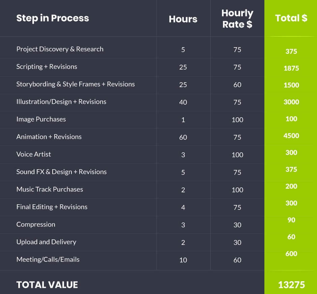317x294 pixels.
Task: Click hours value 5 for Sound FX
Action: click(183, 172)
